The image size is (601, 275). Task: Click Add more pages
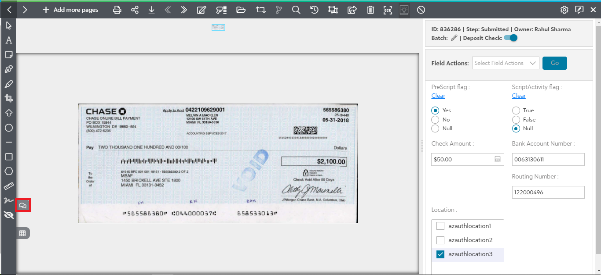(70, 10)
